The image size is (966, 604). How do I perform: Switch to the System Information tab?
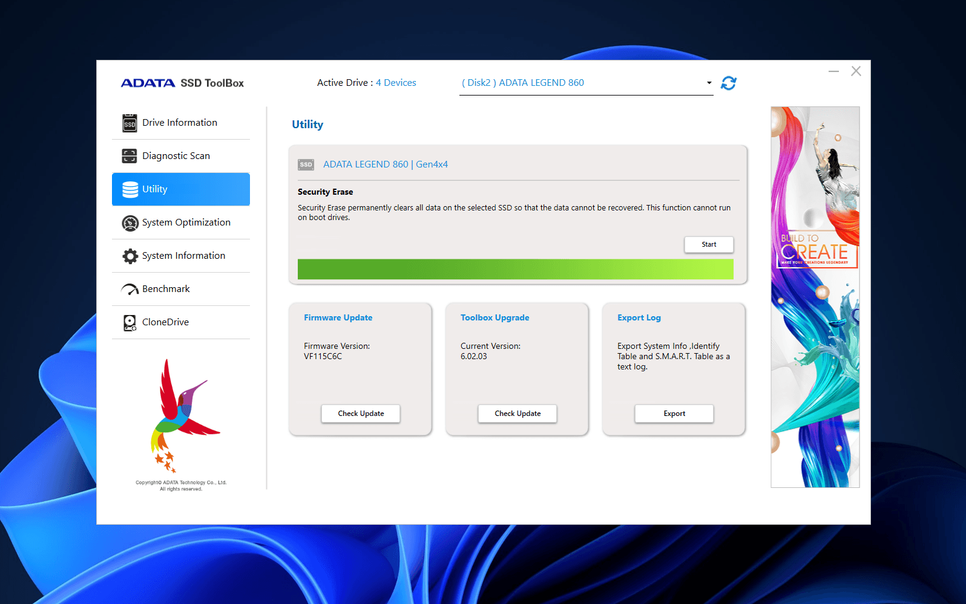[x=181, y=256]
